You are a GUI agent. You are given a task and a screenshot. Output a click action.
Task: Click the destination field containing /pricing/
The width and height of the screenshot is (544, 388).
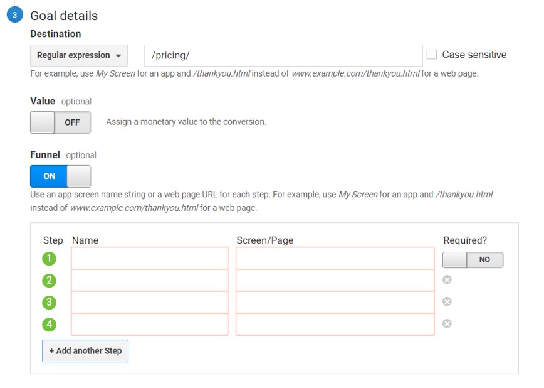click(x=283, y=55)
